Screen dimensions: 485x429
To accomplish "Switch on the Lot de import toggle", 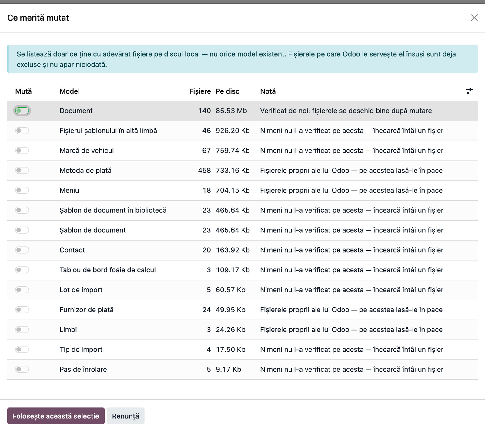I will [x=22, y=290].
